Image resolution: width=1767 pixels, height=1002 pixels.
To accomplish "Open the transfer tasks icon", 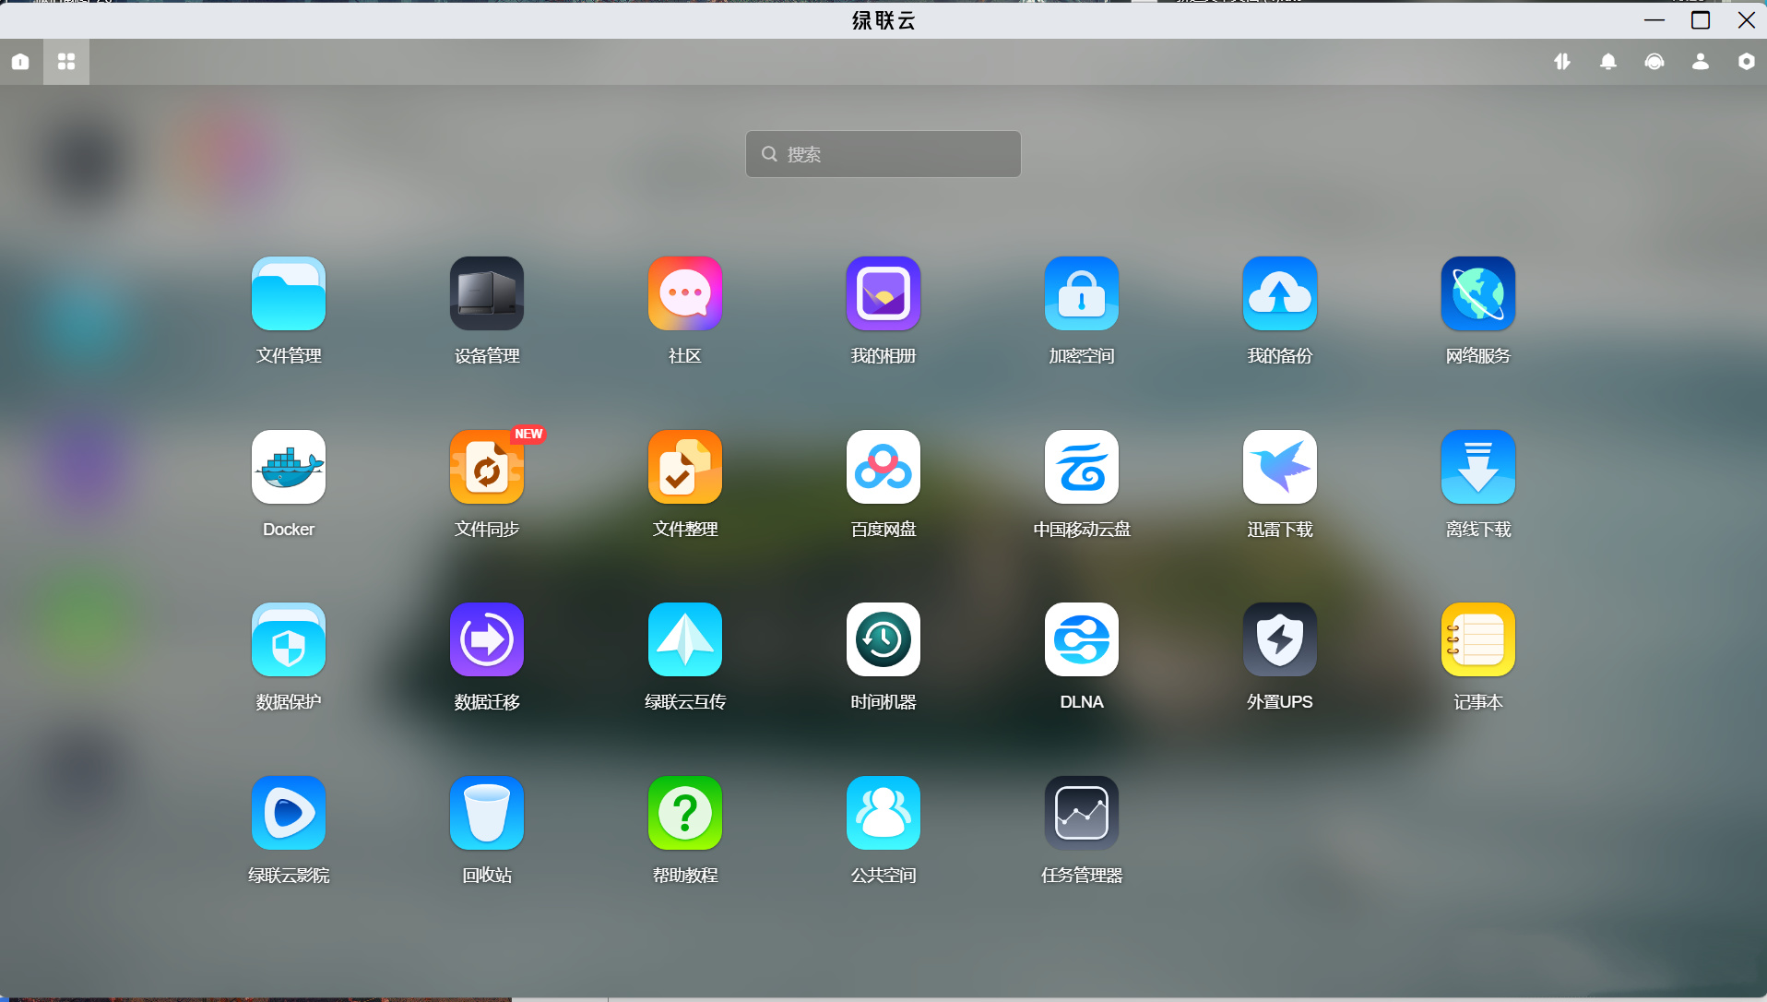I will tap(1562, 62).
